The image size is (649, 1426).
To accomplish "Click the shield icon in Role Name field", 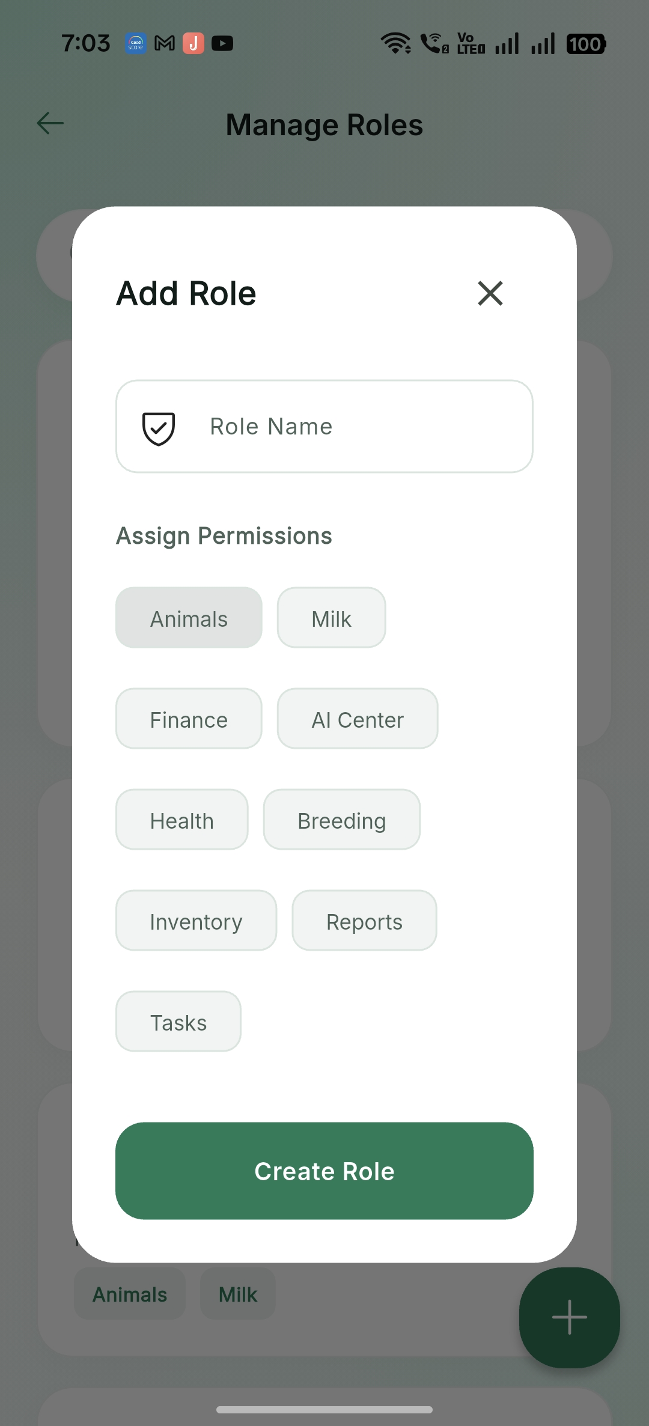I will pyautogui.click(x=158, y=427).
